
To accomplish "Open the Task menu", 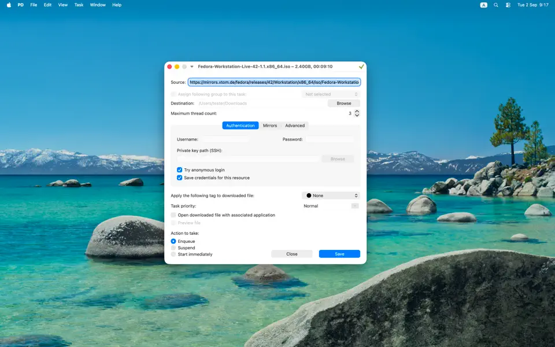I will point(79,5).
